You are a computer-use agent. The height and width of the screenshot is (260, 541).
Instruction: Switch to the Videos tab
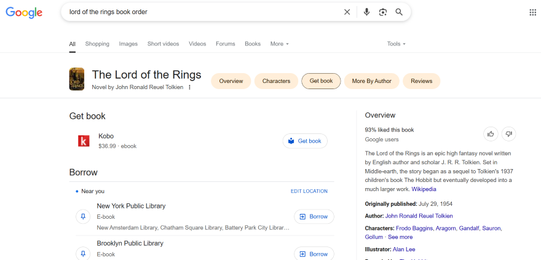(x=197, y=44)
